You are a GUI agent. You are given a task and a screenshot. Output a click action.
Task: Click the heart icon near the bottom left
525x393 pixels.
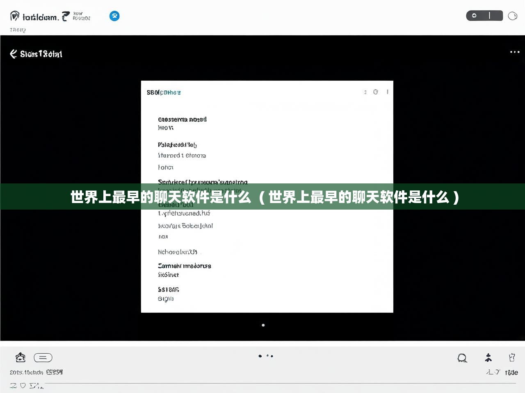point(23,385)
